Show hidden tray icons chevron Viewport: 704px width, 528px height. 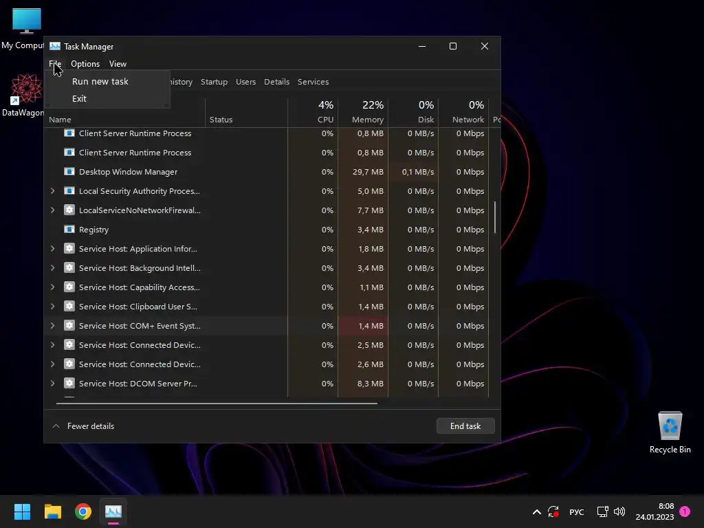pos(536,511)
